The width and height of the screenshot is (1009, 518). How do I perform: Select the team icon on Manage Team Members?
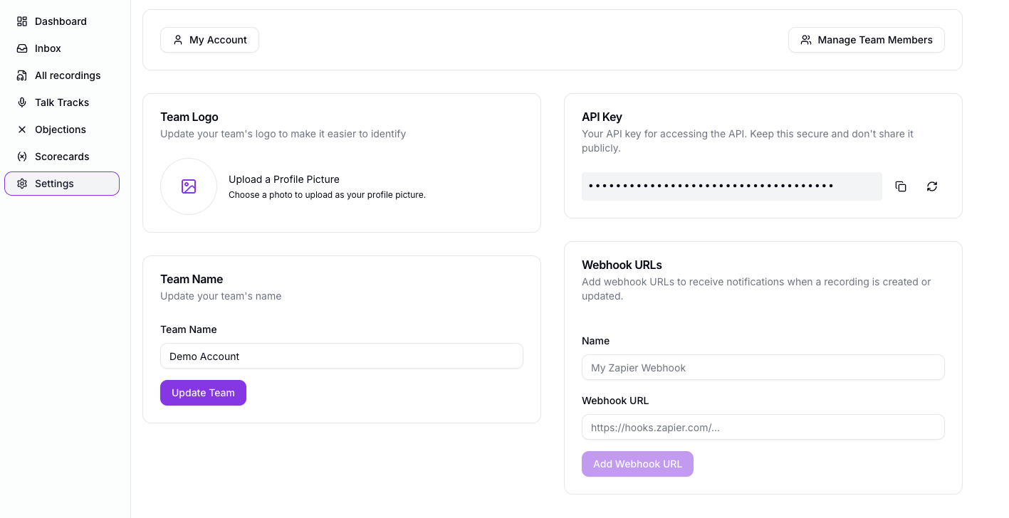point(805,40)
